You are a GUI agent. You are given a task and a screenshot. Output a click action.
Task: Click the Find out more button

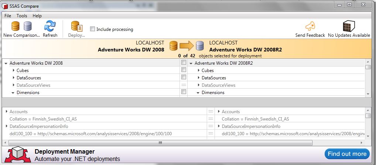pos(347,154)
